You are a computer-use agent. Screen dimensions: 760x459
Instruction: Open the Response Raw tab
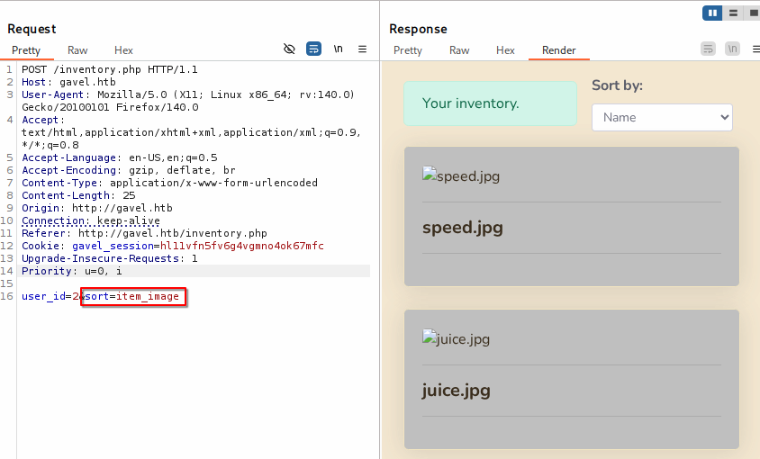[459, 50]
